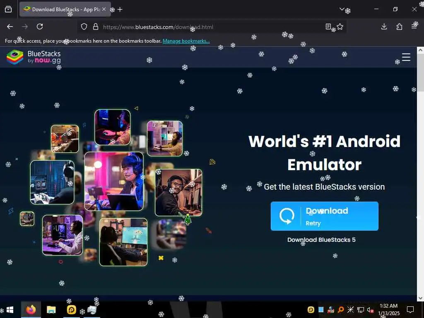The image size is (424, 318).
Task: Click Firefox icon on the taskbar
Action: pyautogui.click(x=31, y=310)
